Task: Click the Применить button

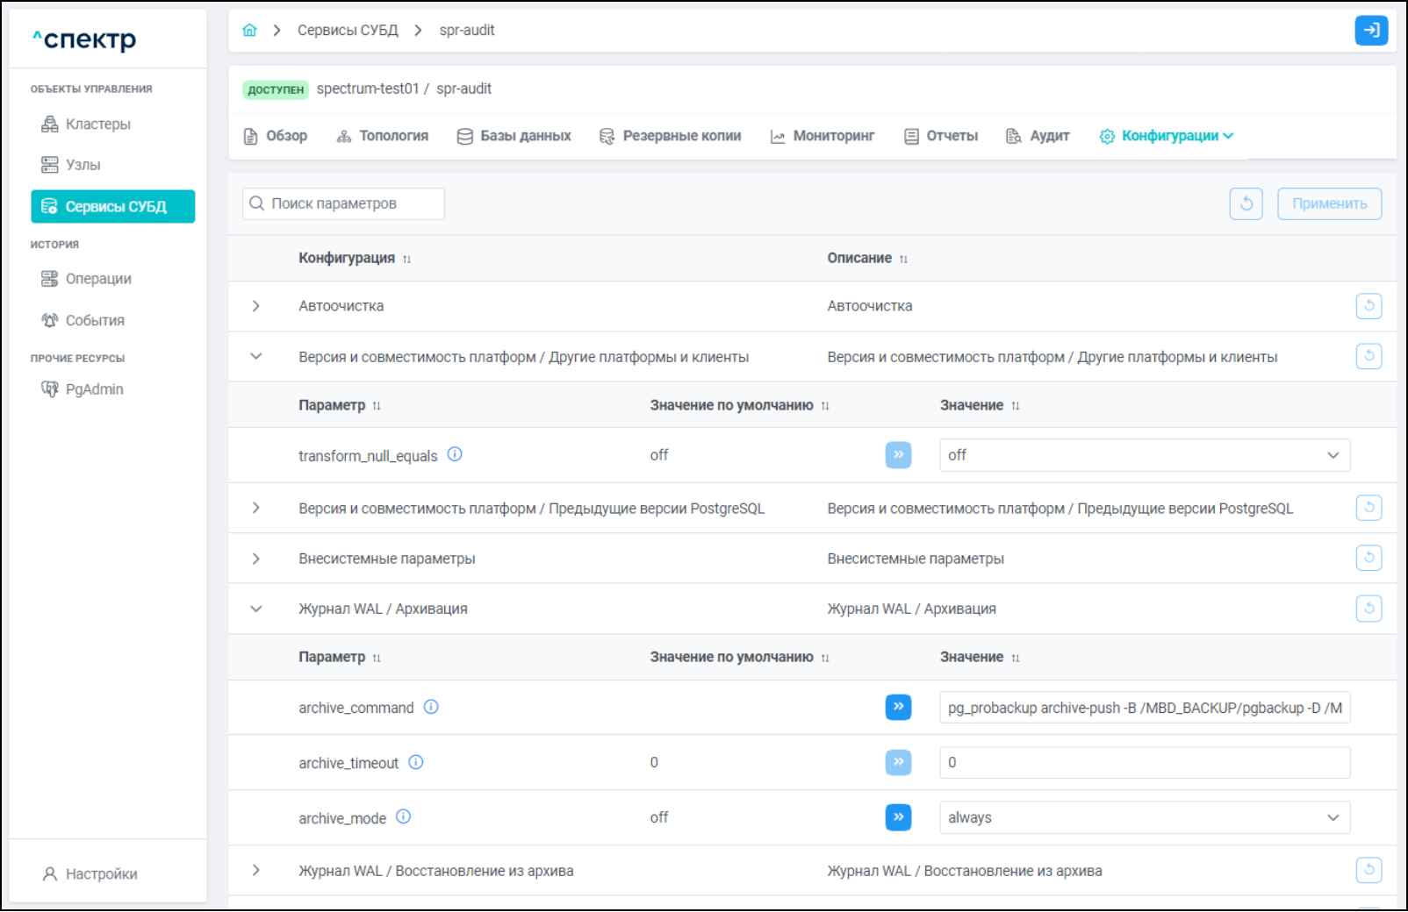Action: point(1328,203)
